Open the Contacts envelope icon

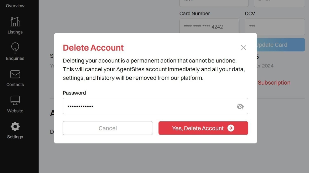pos(15,74)
